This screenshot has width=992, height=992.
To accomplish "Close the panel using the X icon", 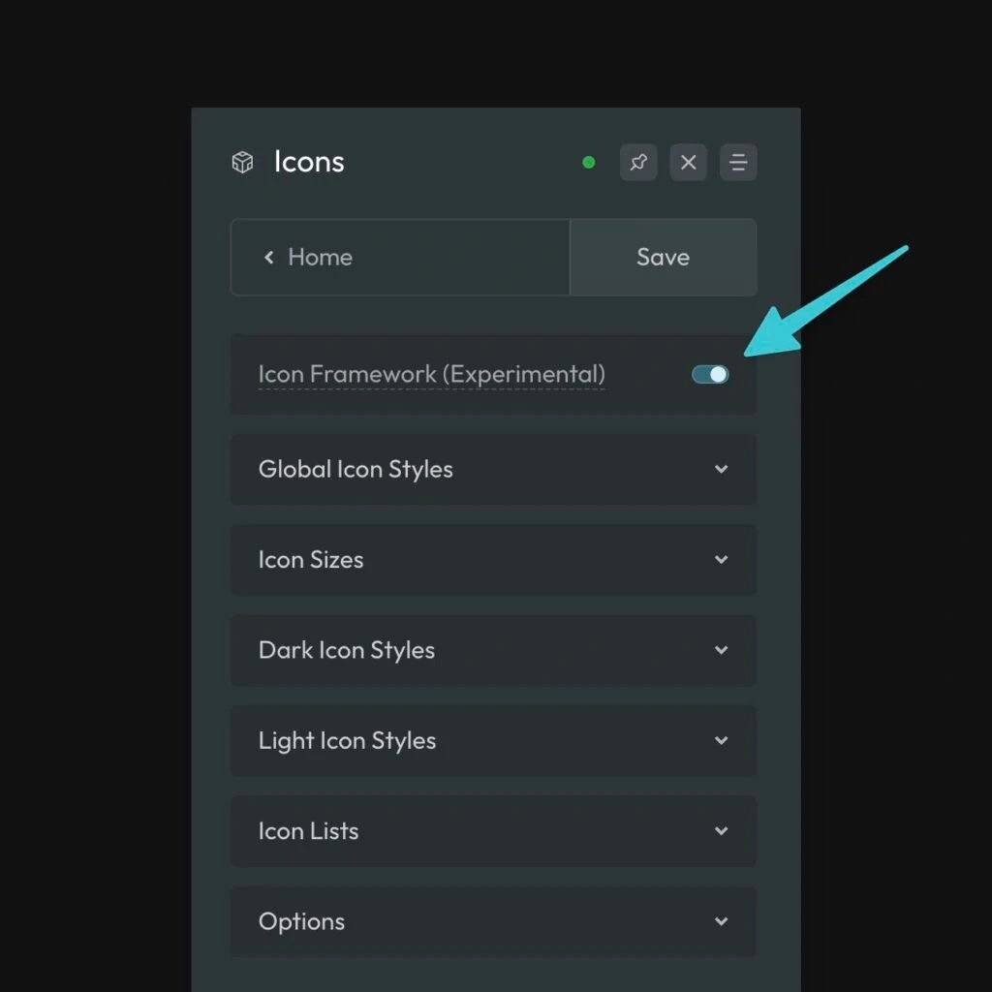I will pyautogui.click(x=688, y=163).
